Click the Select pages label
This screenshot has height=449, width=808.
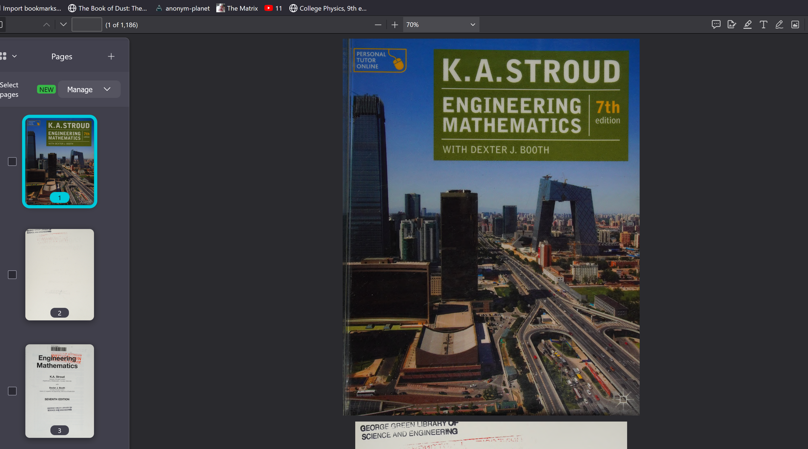(9, 89)
